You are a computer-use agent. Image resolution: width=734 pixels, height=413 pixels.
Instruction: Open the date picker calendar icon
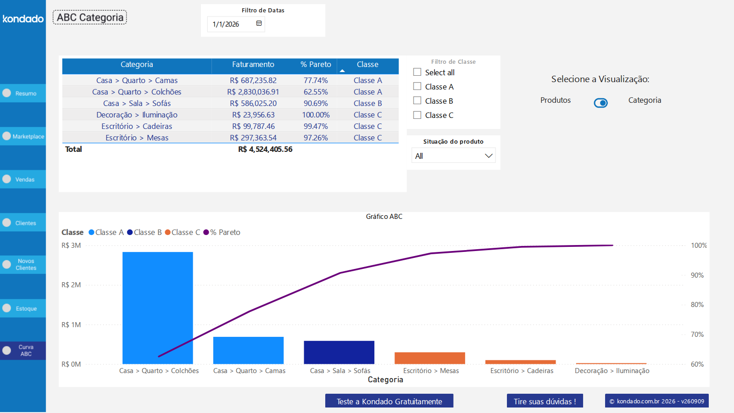pos(259,23)
